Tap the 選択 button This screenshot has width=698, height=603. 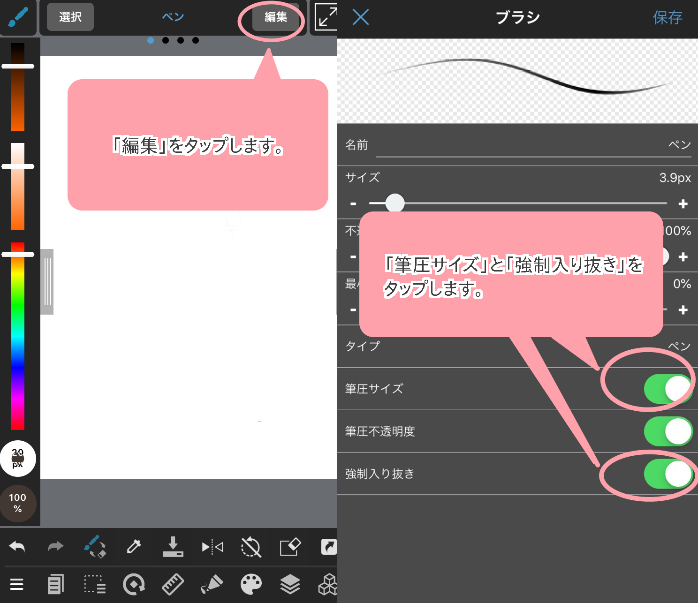(x=70, y=17)
